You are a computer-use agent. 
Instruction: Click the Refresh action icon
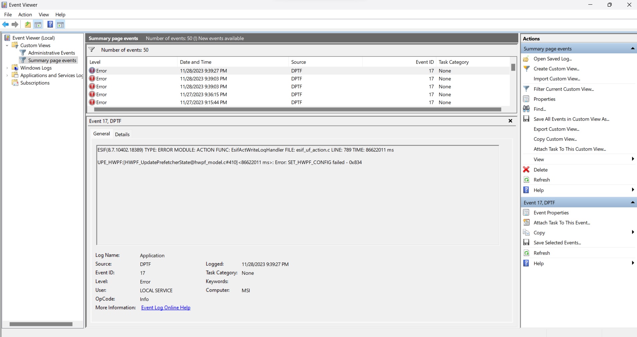[x=526, y=180]
